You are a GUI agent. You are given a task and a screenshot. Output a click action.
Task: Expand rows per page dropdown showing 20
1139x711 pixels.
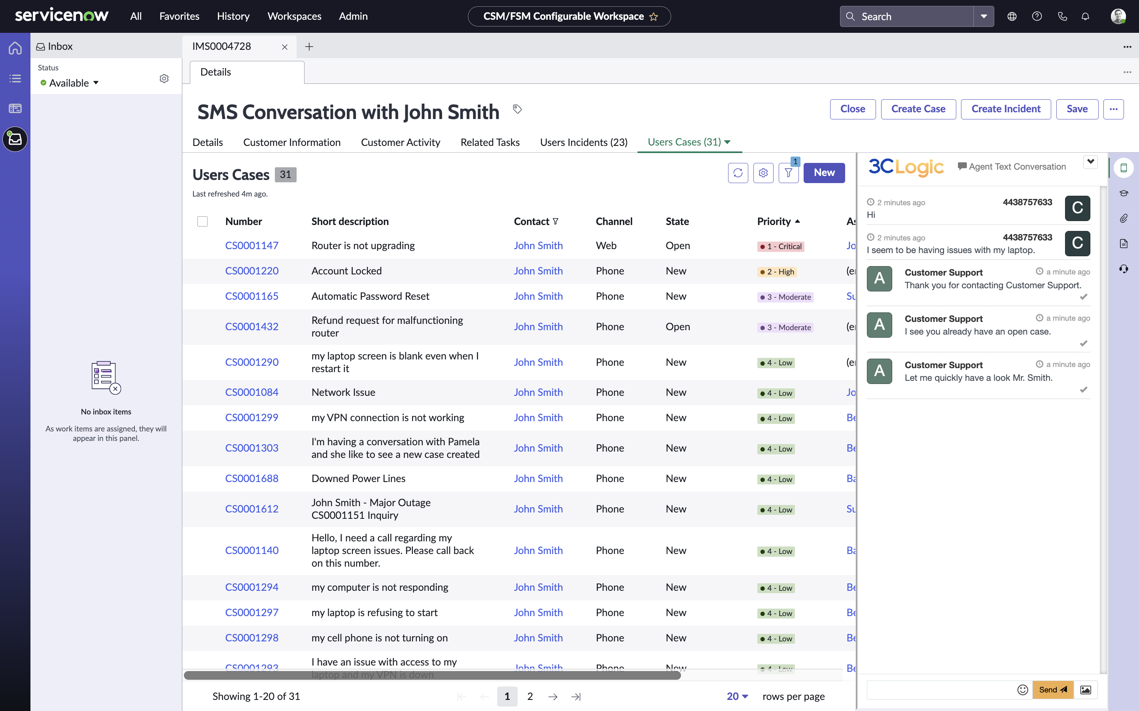pyautogui.click(x=738, y=696)
